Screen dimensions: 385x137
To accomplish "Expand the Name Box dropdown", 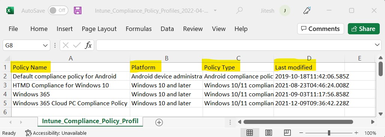I will pos(45,46).
